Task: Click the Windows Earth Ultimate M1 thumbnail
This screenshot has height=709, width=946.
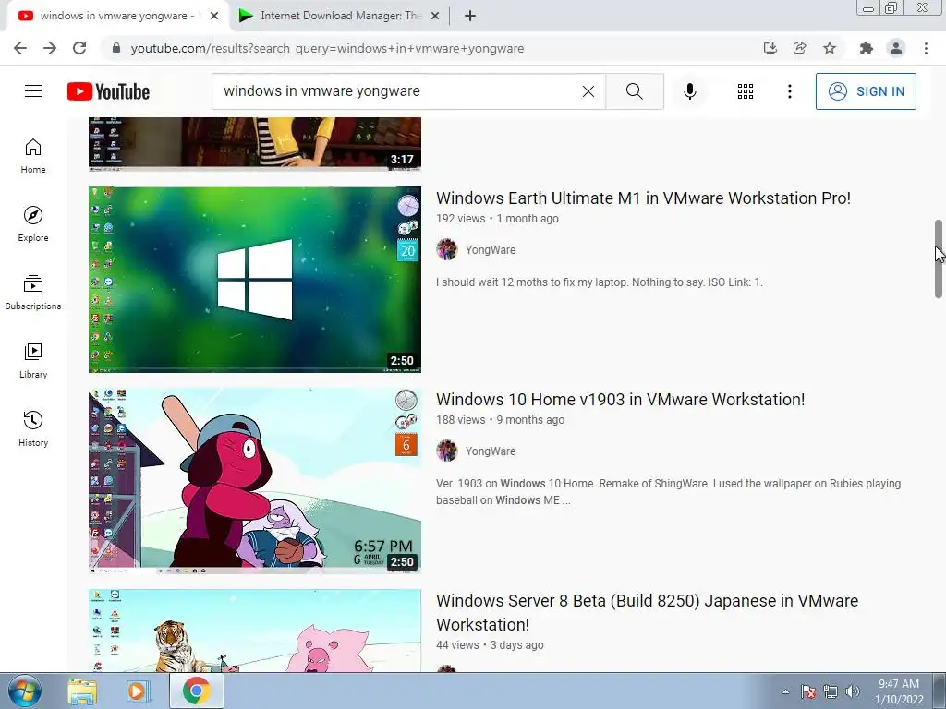Action: (x=255, y=279)
